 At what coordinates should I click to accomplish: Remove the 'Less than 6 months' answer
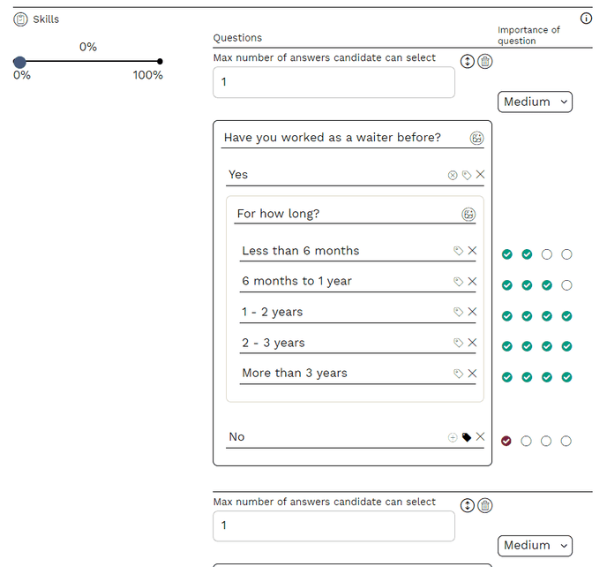point(472,251)
